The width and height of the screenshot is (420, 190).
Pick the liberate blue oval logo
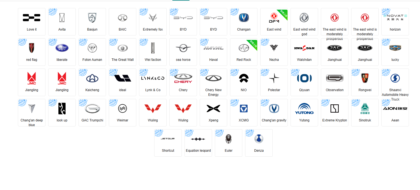62,48
